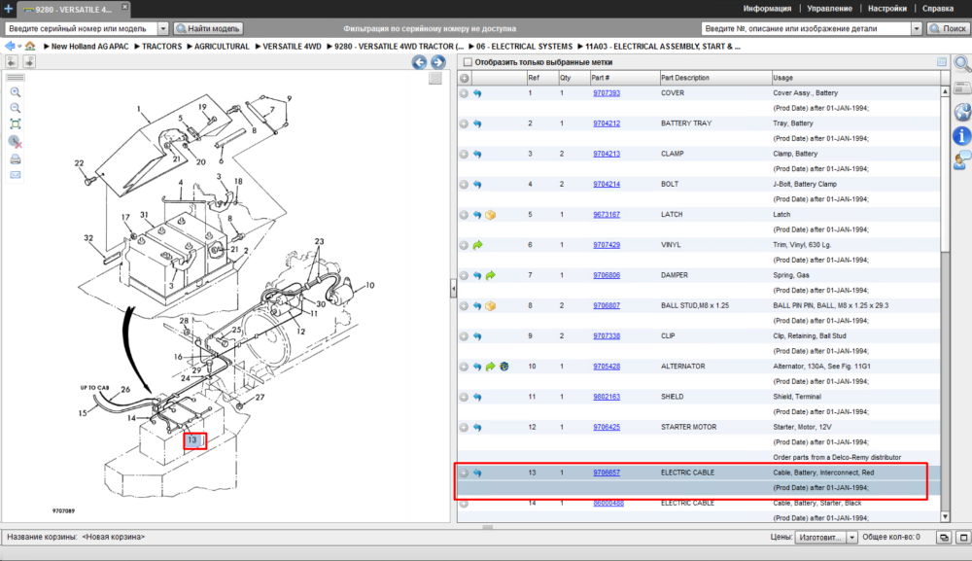
Task: Toggle the add circle for CLIP row
Action: [x=464, y=336]
